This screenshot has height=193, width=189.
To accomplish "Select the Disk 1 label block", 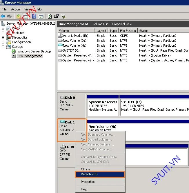I will (x=72, y=130).
